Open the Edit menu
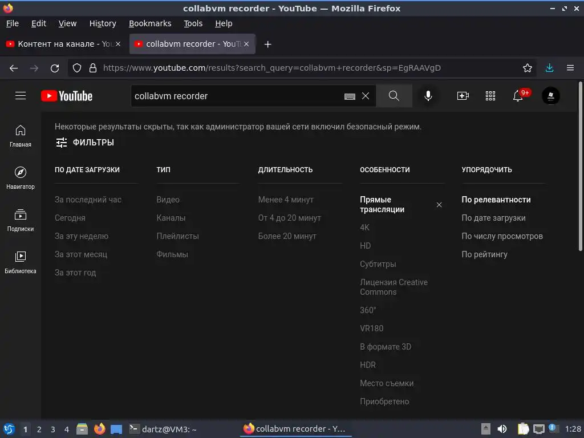This screenshot has height=438, width=584. pos(39,23)
